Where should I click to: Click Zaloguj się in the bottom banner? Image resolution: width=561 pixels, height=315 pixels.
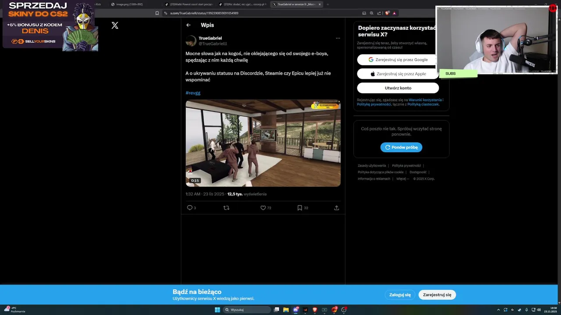(x=400, y=295)
